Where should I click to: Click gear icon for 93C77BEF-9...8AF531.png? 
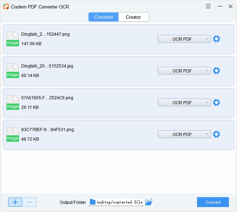coord(216,134)
